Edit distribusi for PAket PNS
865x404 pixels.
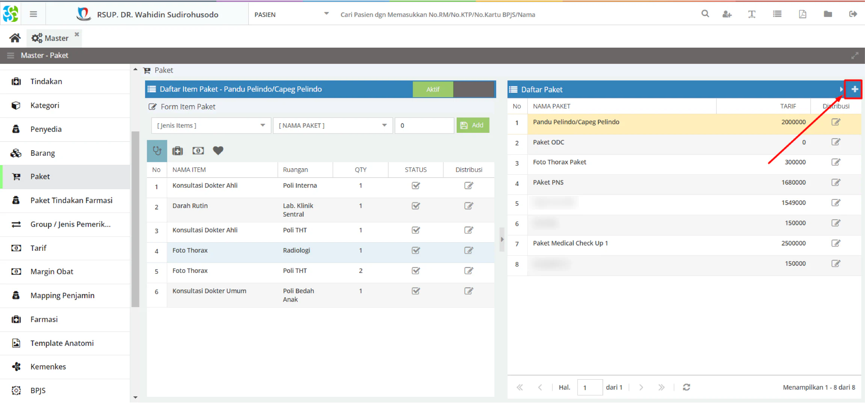click(x=836, y=182)
